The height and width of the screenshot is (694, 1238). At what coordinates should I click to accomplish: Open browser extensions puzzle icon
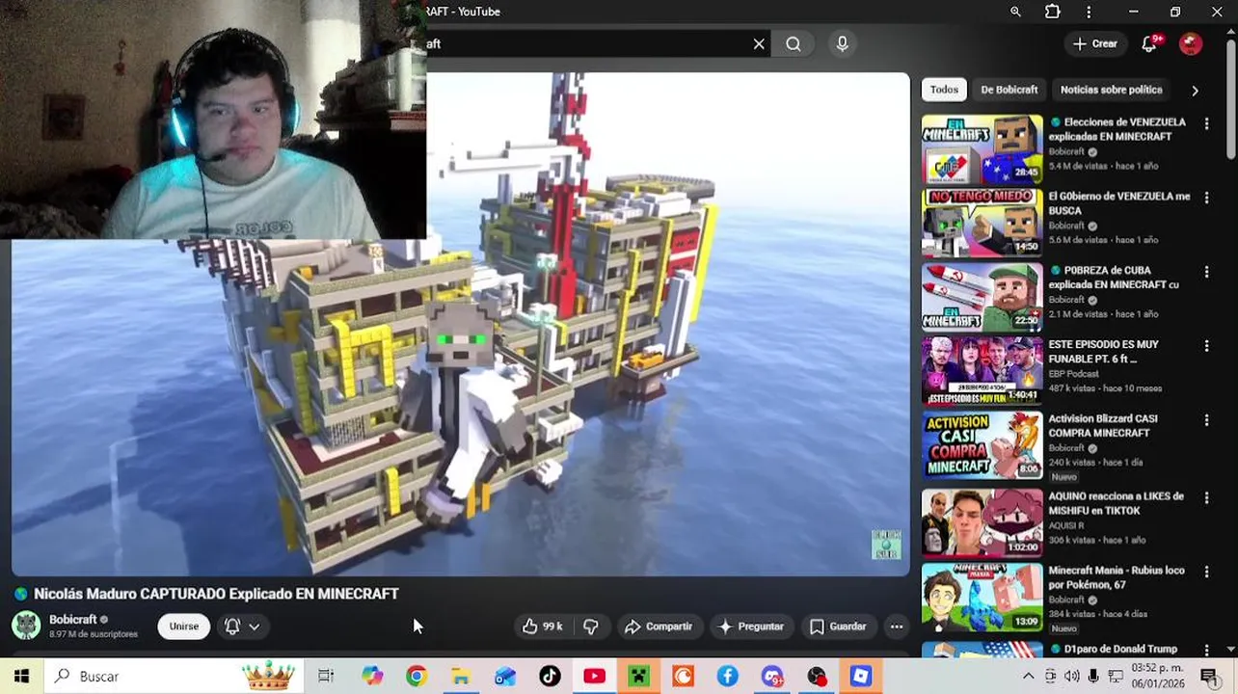tap(1052, 12)
